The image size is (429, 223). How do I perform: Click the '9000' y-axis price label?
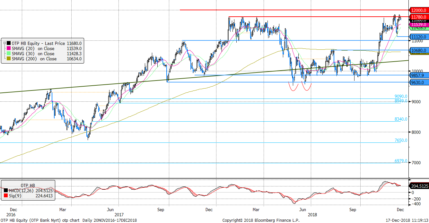(x=416, y=102)
